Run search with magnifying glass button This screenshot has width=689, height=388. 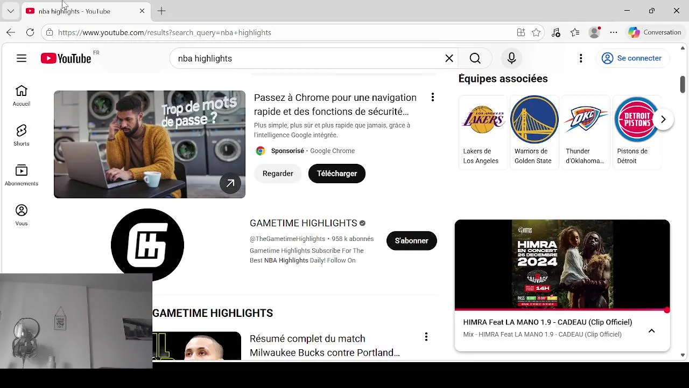pyautogui.click(x=475, y=58)
